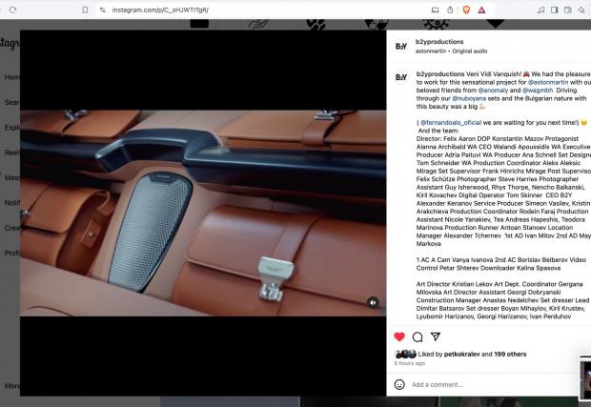Open Create in the Instagram sidebar
This screenshot has width=591, height=407.
click(x=12, y=228)
